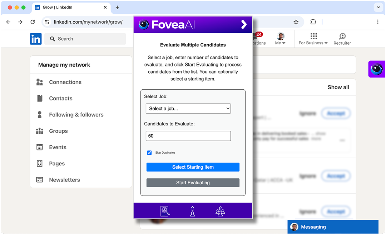Open the single candidate evaluation icon in FoveaAI footer
The width and height of the screenshot is (386, 234).
(165, 211)
